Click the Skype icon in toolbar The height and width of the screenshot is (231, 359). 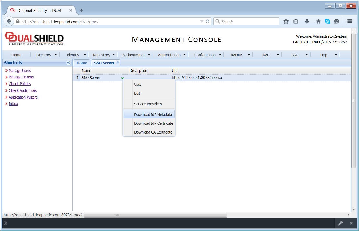328,22
